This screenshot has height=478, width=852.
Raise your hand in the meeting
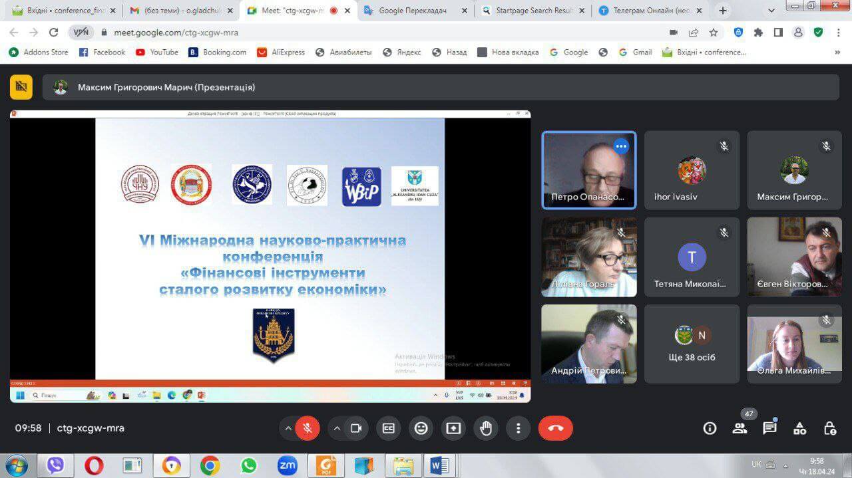(486, 428)
